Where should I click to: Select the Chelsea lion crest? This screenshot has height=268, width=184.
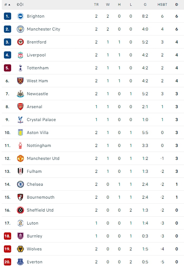20,184
